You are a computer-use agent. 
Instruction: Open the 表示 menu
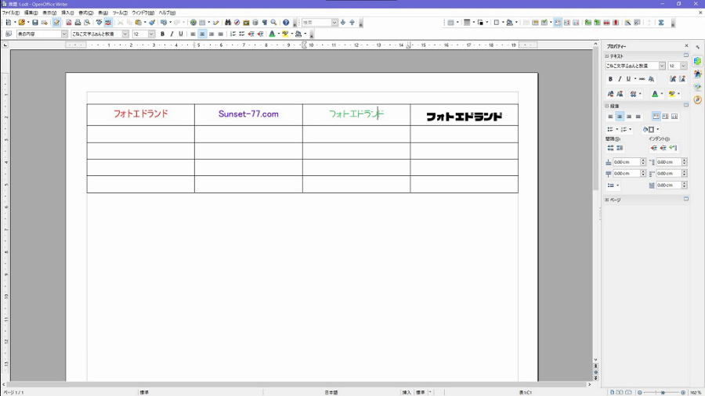[x=49, y=13]
